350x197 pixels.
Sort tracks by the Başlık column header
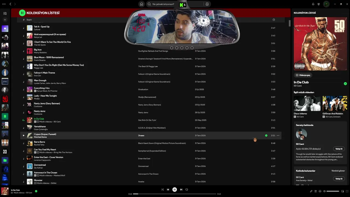coord(29,20)
